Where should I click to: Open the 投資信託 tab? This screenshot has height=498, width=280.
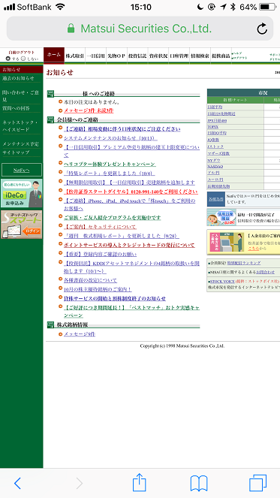[137, 56]
